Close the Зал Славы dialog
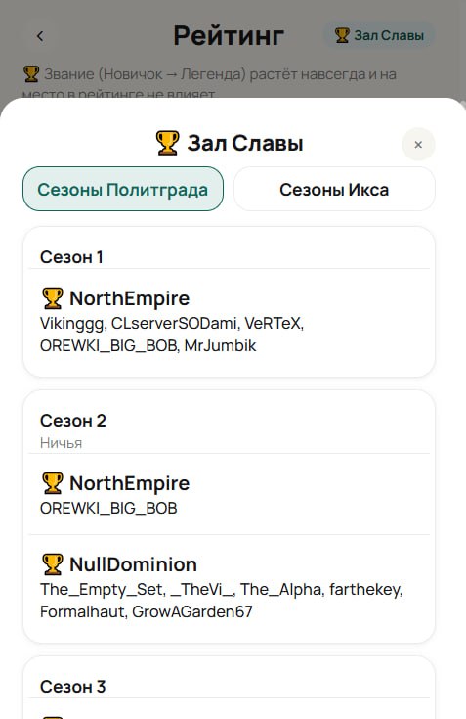466x719 pixels. (418, 145)
